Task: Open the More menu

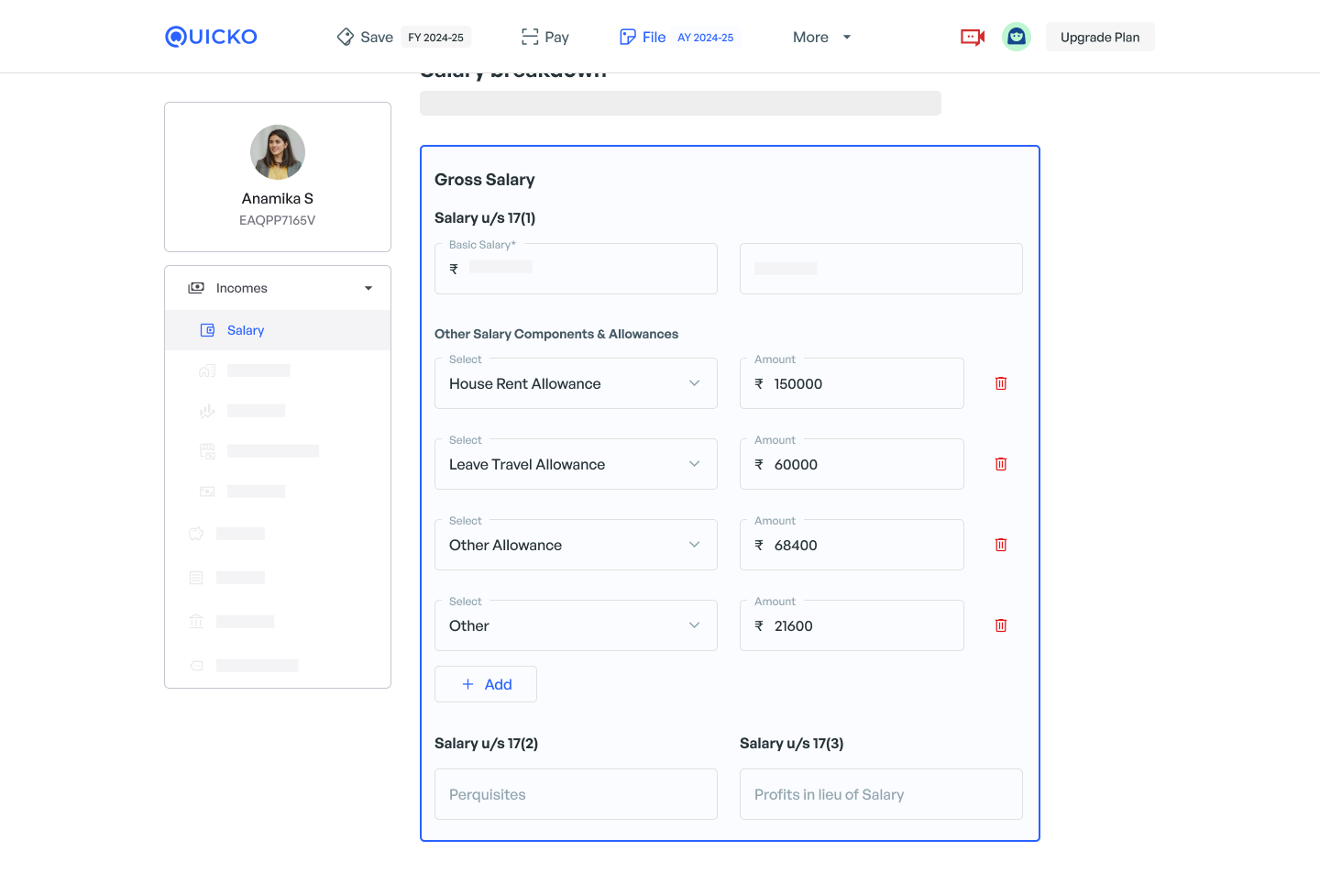Action: pyautogui.click(x=821, y=37)
